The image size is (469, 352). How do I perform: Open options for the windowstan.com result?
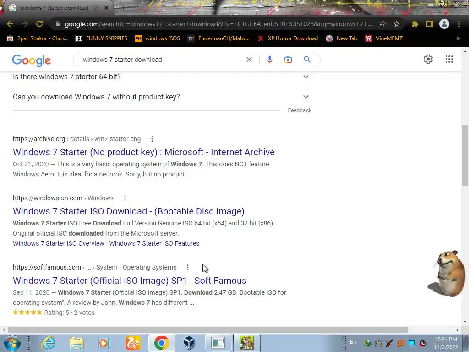click(125, 198)
